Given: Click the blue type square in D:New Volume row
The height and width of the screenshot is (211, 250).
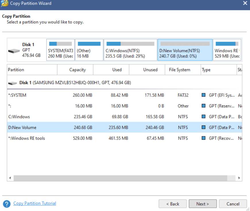Looking at the screenshot, I should [204, 127].
